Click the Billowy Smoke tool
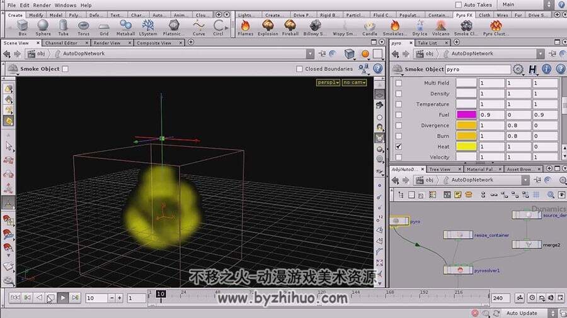 click(315, 28)
